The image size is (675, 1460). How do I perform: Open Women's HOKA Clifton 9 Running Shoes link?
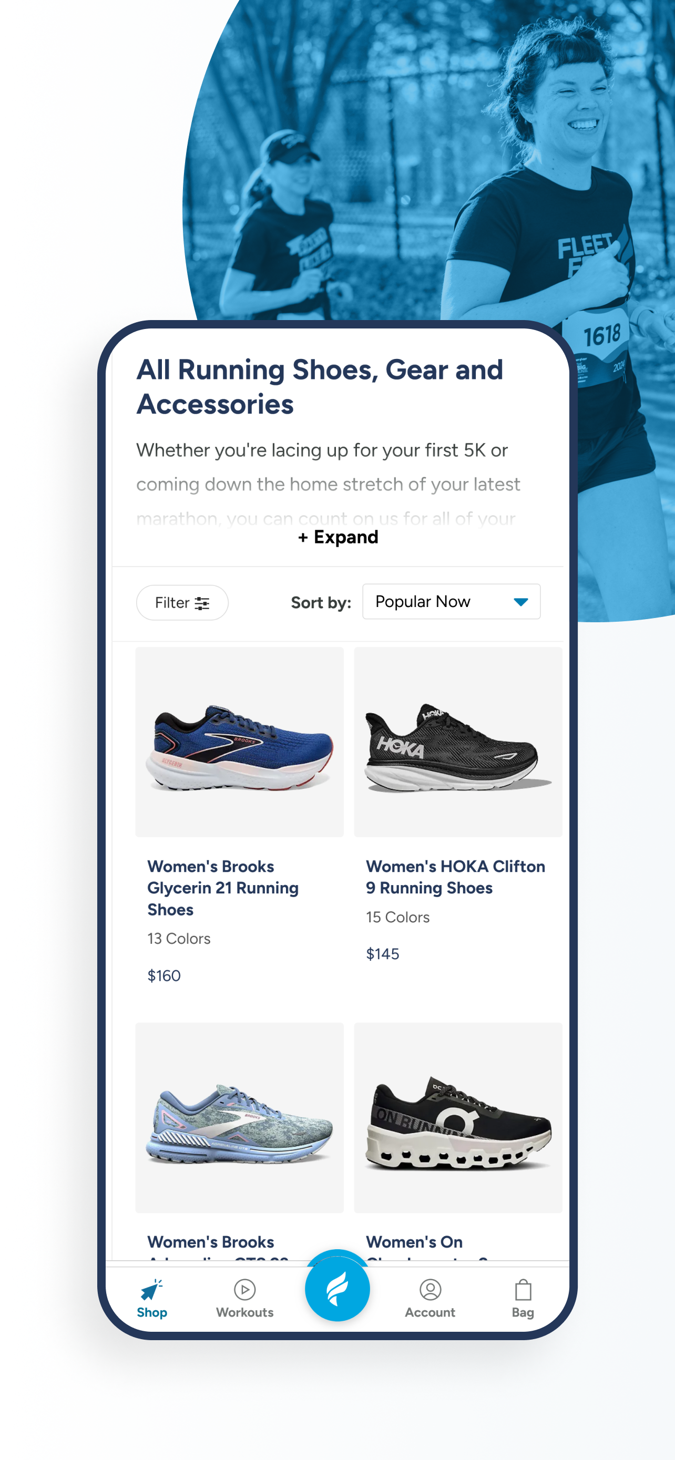coord(456,877)
